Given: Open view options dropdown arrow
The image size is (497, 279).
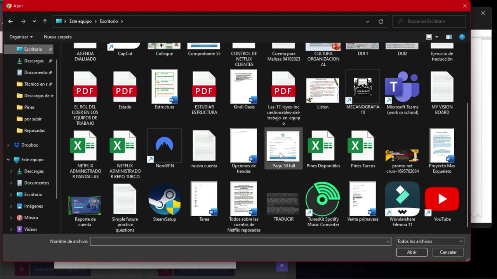Looking at the screenshot, I should tap(437, 37).
